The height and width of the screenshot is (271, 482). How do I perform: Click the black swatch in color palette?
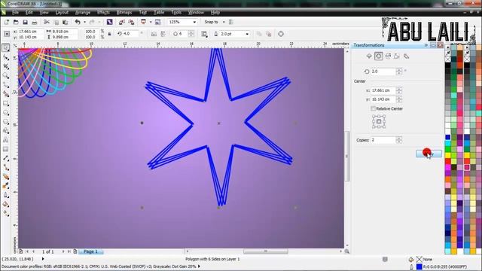[448, 65]
